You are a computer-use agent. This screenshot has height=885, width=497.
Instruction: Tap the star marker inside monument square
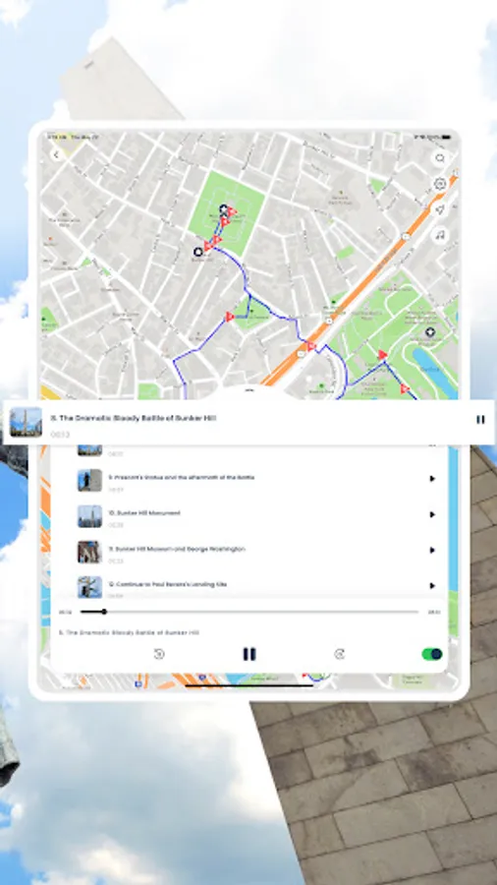point(224,210)
